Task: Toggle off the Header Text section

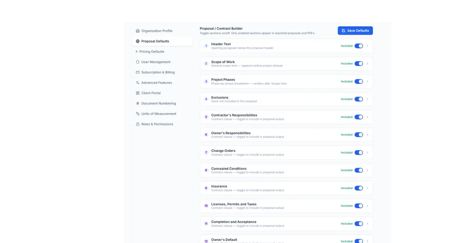Action: pos(359,46)
